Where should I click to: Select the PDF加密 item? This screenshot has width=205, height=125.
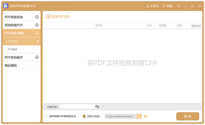pyautogui.click(x=22, y=41)
